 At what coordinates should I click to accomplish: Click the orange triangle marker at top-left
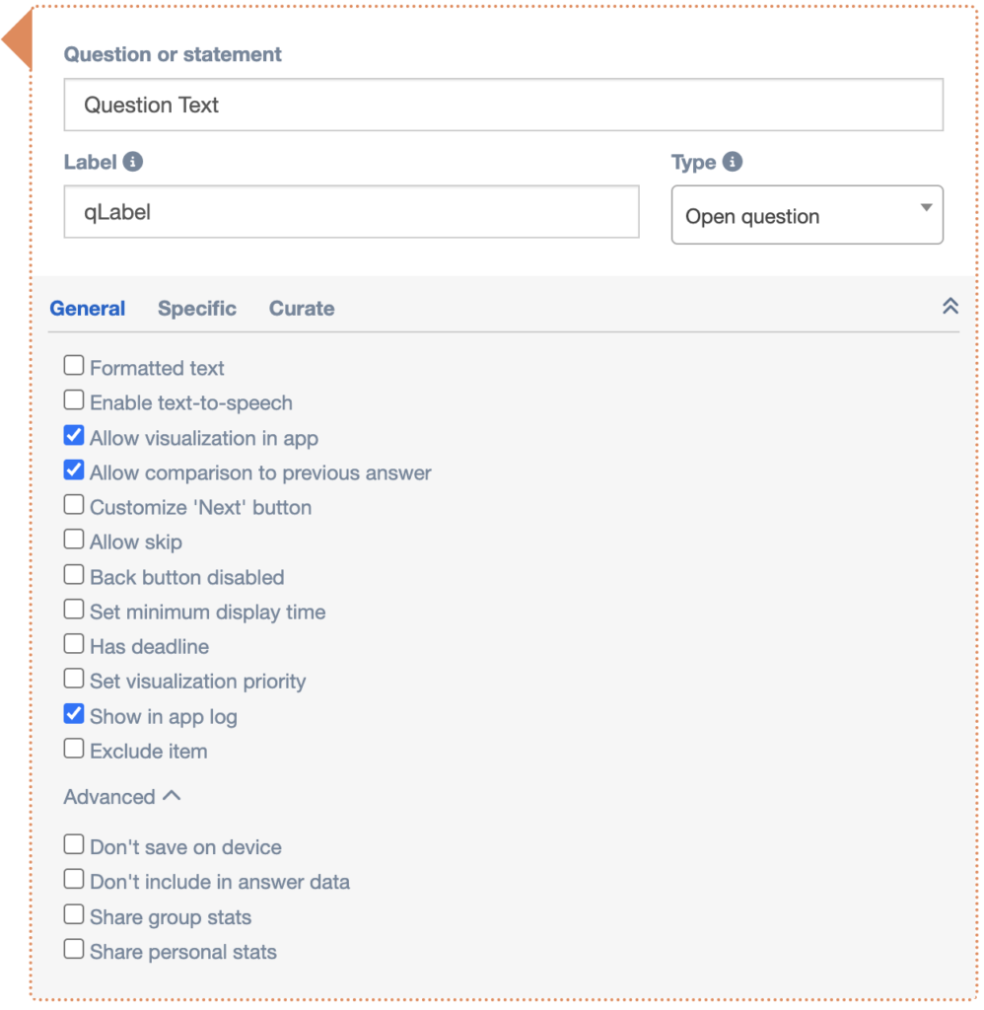[17, 39]
